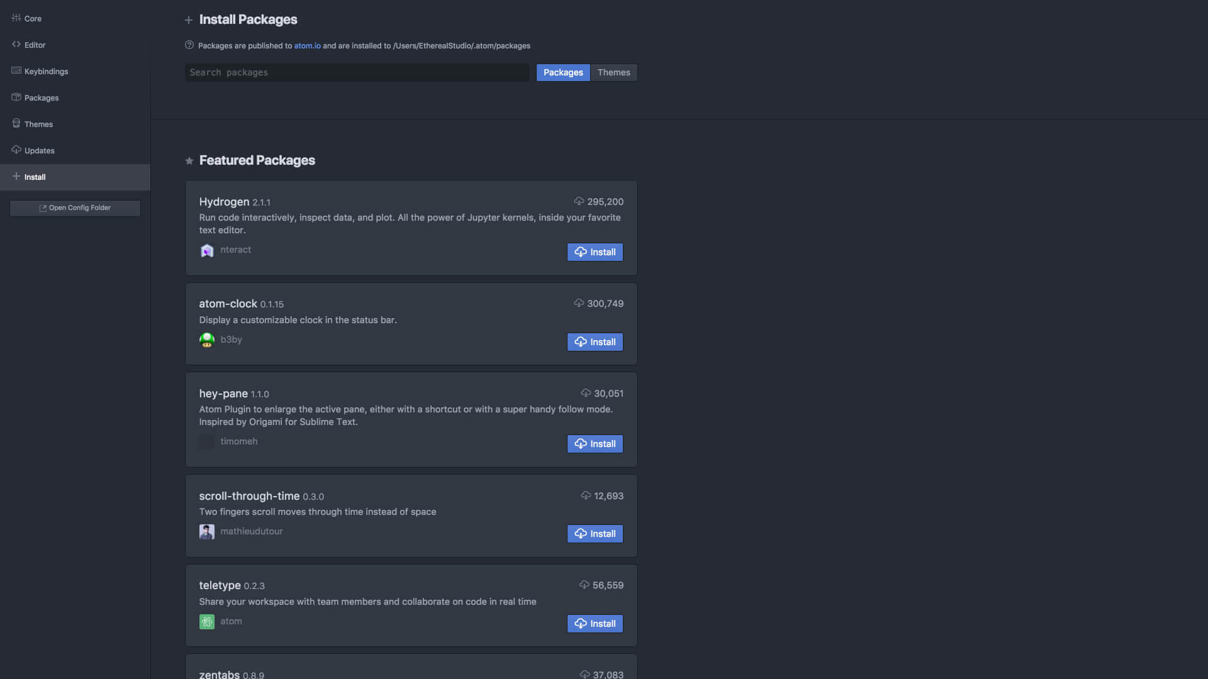Click the question mark help icon

pos(189,45)
